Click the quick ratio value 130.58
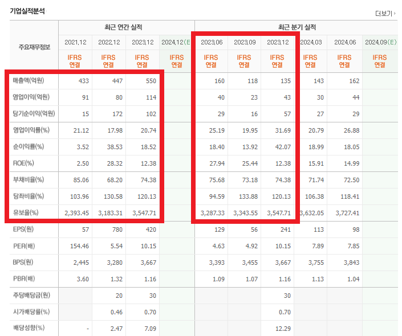This screenshot has width=402, height=336. tap(113, 196)
